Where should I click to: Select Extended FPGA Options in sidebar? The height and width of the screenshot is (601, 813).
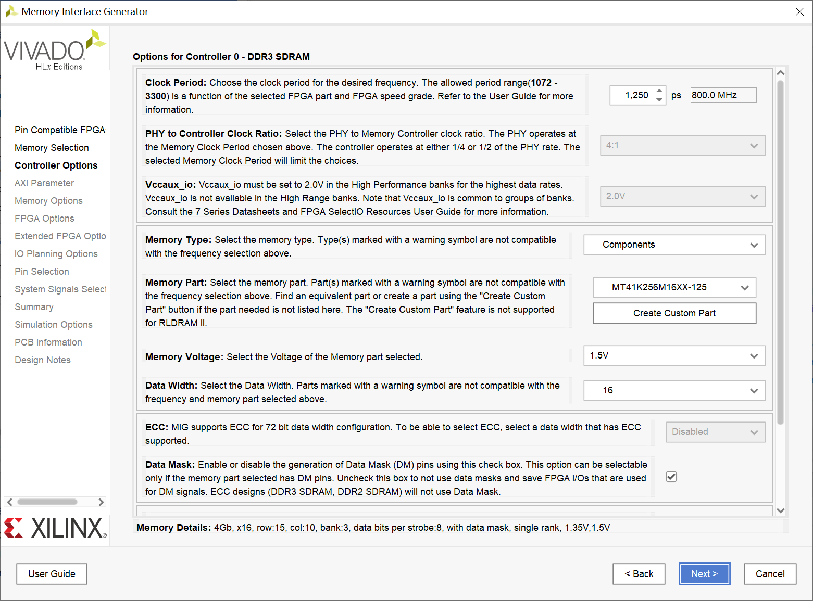coord(60,236)
